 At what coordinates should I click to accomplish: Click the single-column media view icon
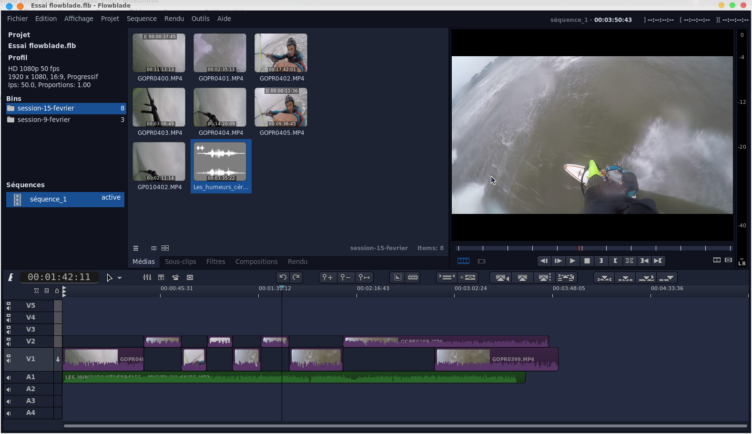[x=154, y=248]
